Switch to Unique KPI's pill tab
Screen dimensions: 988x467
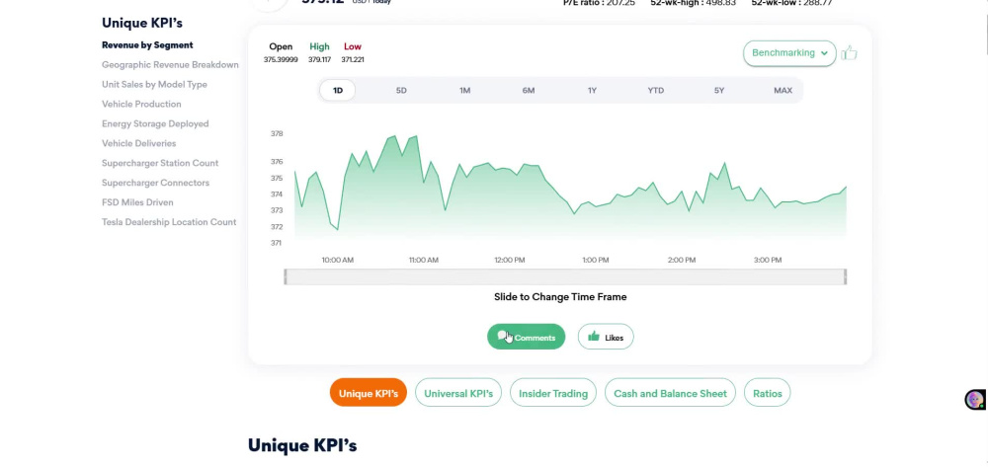tap(368, 393)
